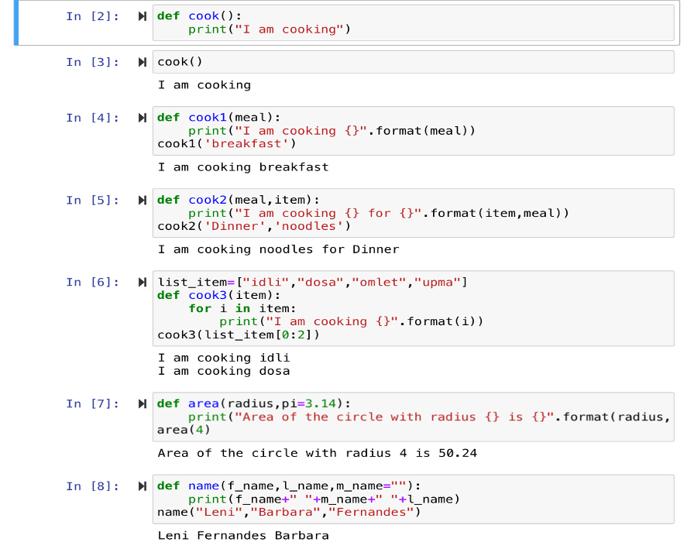Execute the cook2 cell using its run icon

pyautogui.click(x=142, y=200)
